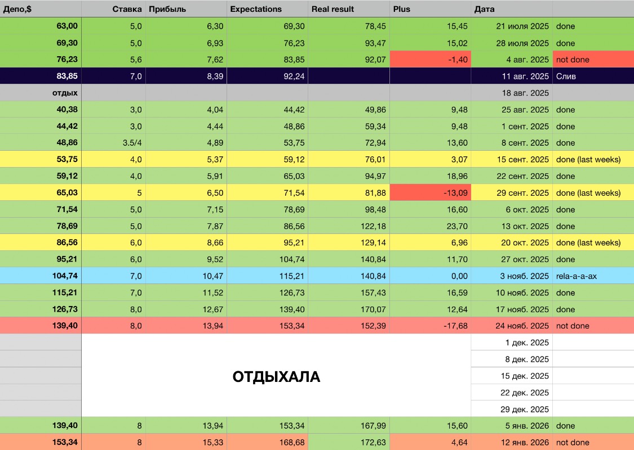Image resolution: width=634 pixels, height=450 pixels.
Task: Click the date cell "21 июля 2025"
Action: point(511,26)
